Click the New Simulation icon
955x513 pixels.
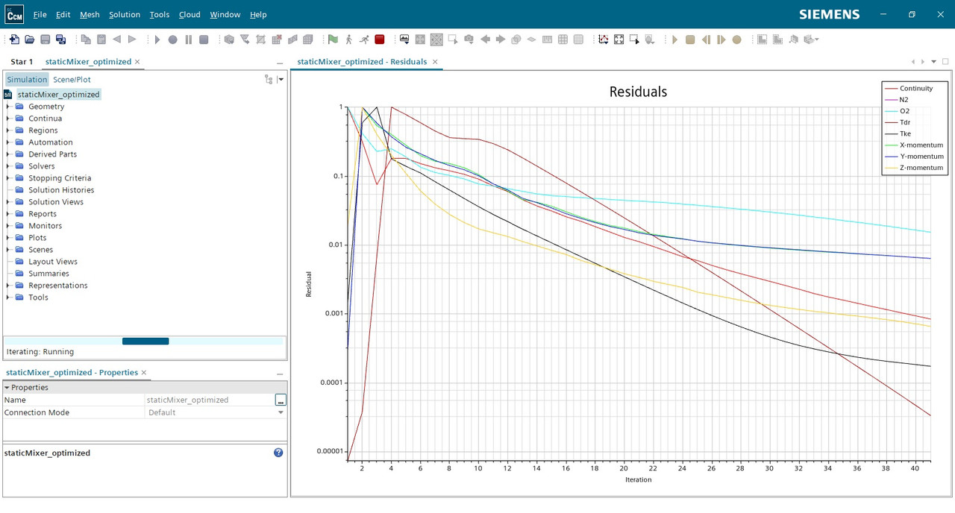(14, 40)
